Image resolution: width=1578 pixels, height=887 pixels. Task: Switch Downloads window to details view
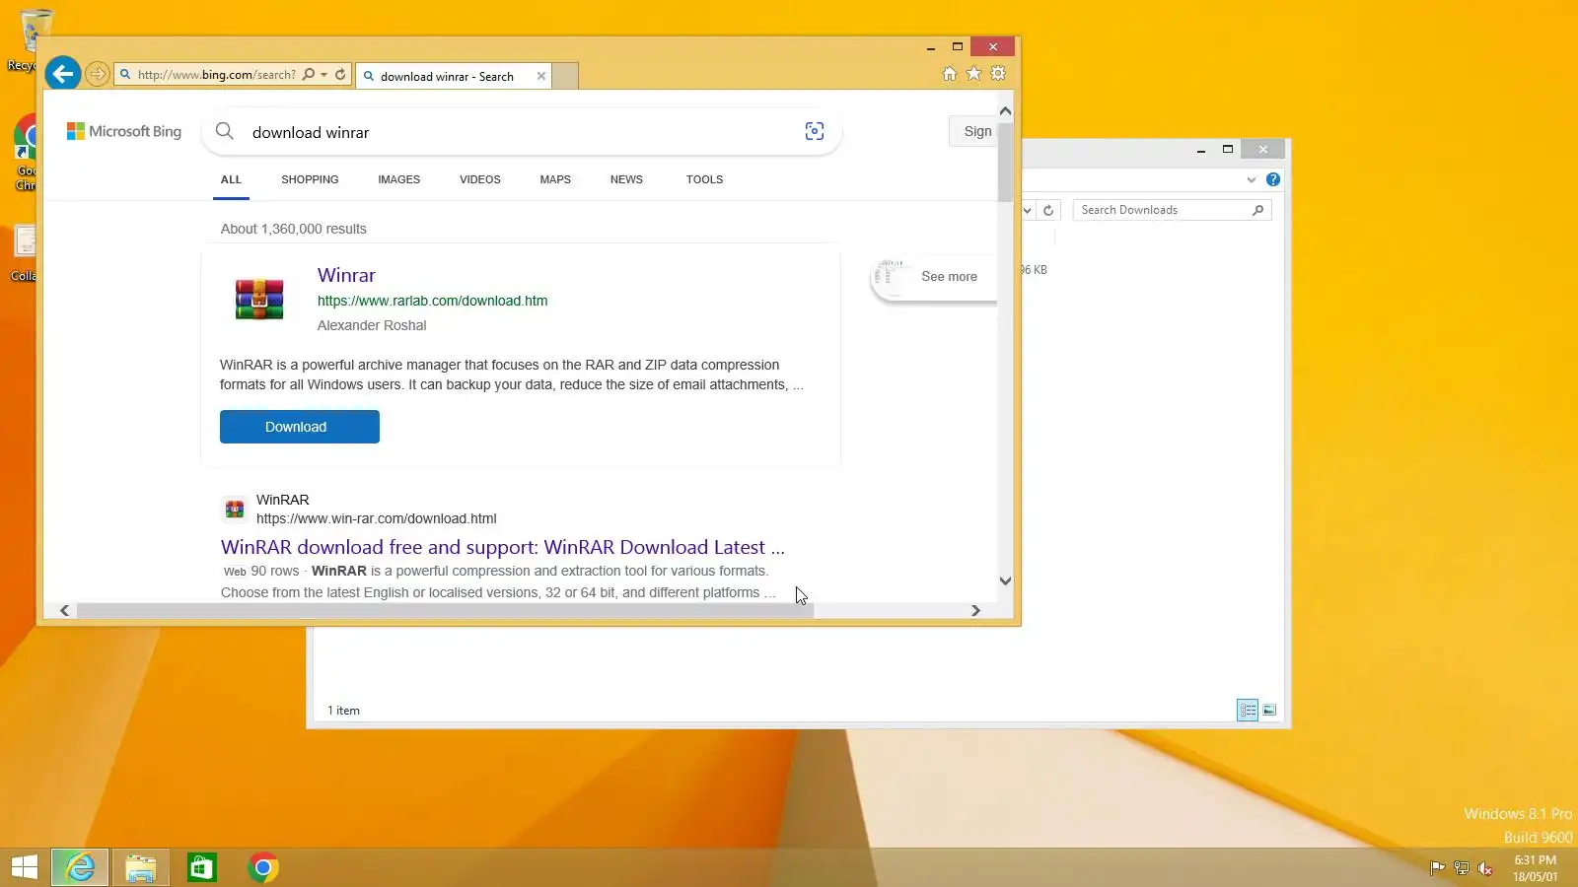point(1248,710)
